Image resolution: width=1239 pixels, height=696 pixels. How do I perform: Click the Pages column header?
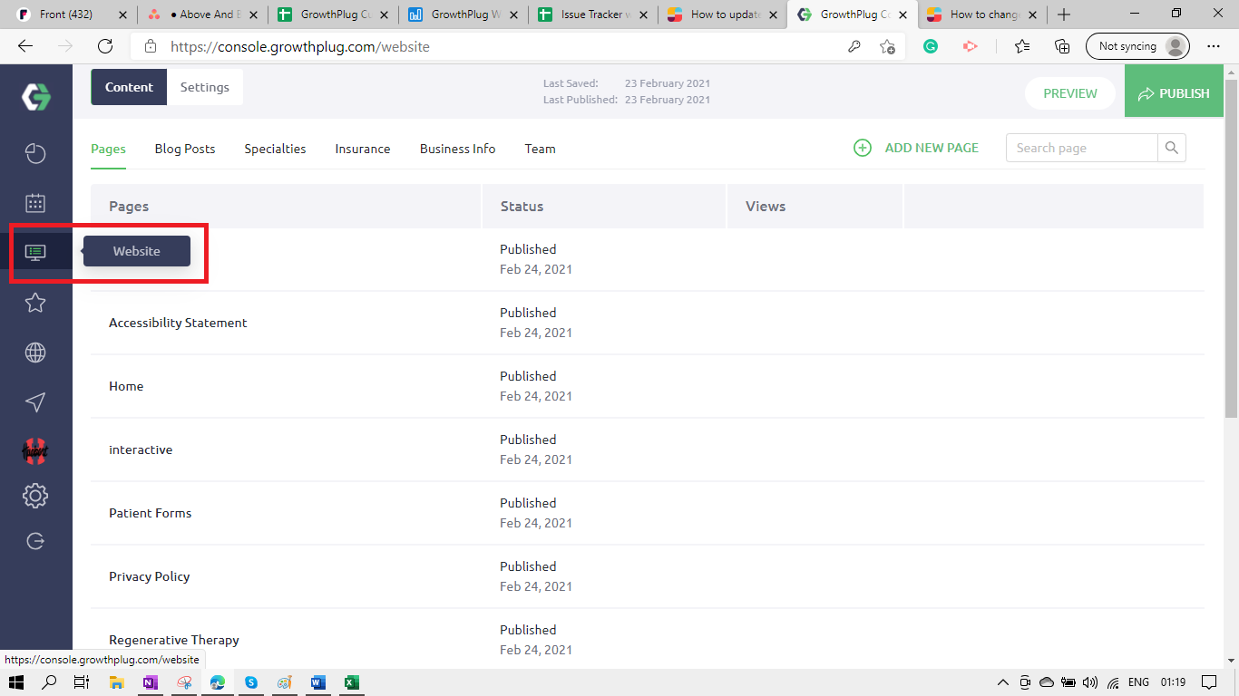[286, 207]
